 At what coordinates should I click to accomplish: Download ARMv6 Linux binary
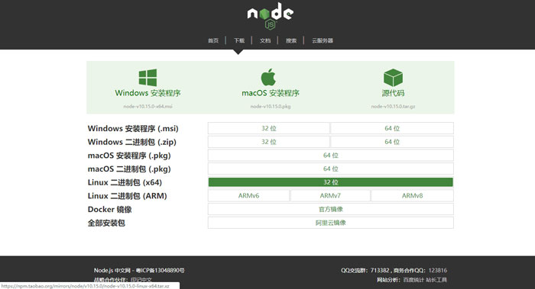(248, 196)
